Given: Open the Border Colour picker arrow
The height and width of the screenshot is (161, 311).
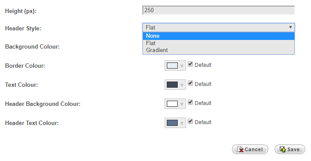Looking at the screenshot, I should 182,66.
